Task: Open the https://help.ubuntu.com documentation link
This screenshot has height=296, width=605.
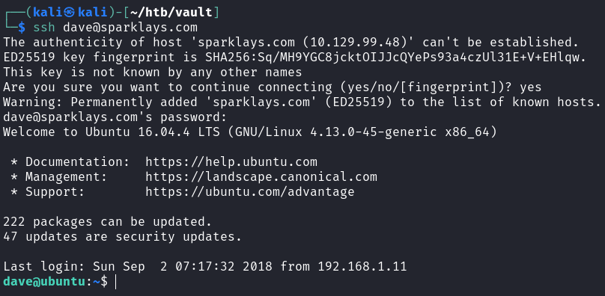Action: 231,162
